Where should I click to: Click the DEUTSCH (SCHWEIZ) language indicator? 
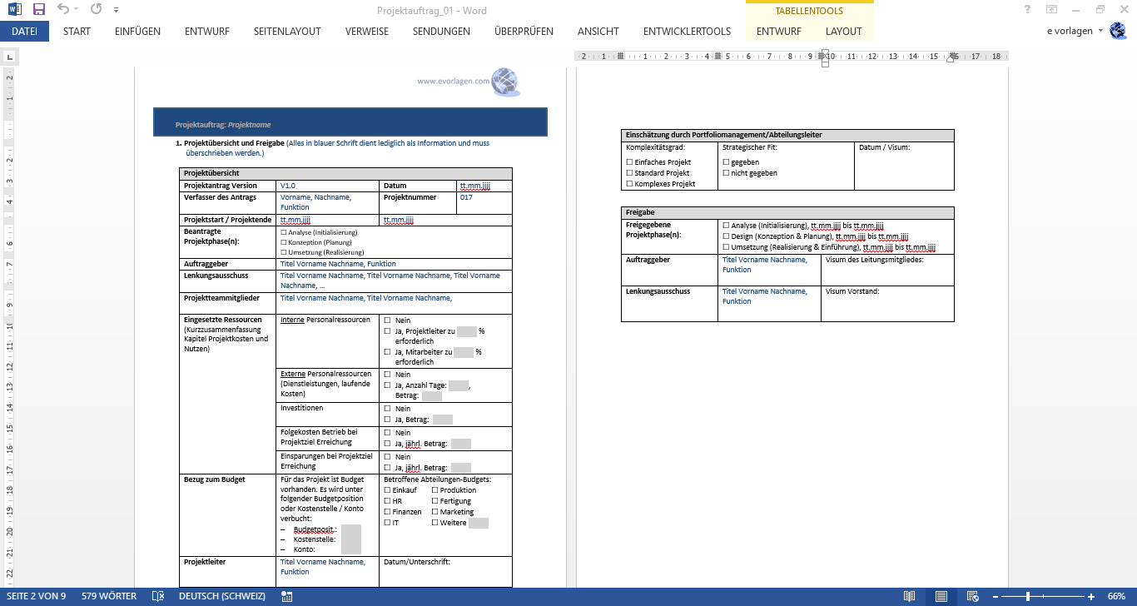tap(222, 596)
